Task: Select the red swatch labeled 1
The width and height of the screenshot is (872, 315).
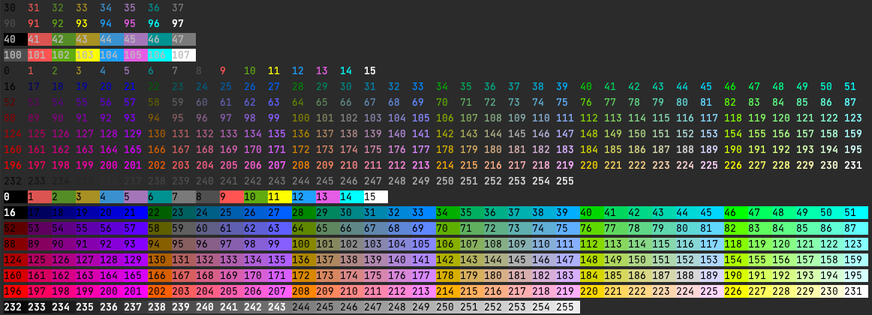Action: point(40,196)
